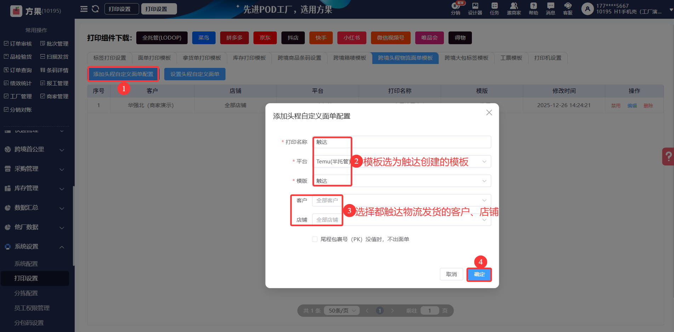
Task: Open the 任务 tasks icon
Action: 495,9
